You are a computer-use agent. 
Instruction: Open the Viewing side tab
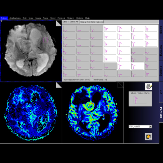click(161, 50)
